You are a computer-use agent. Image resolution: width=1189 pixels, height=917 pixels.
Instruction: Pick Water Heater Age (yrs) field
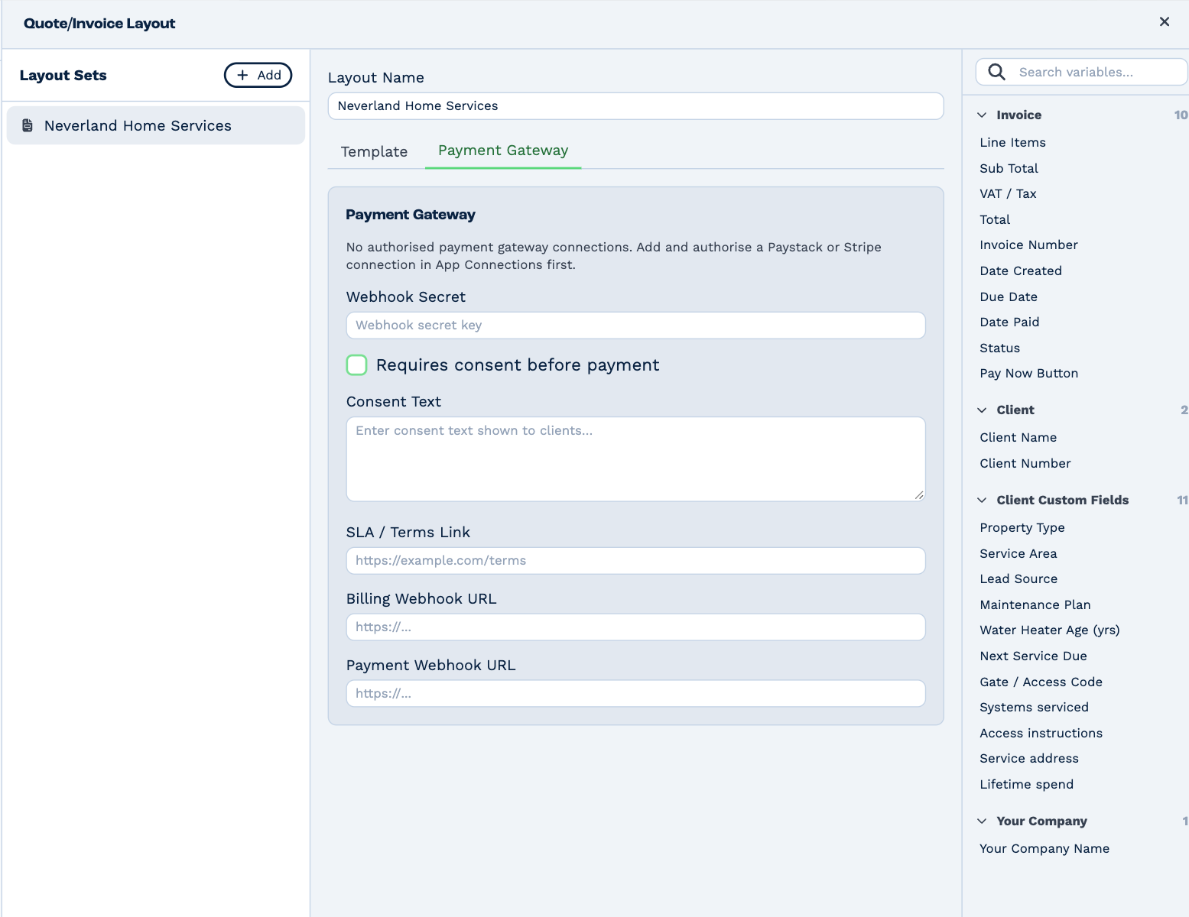1049,630
